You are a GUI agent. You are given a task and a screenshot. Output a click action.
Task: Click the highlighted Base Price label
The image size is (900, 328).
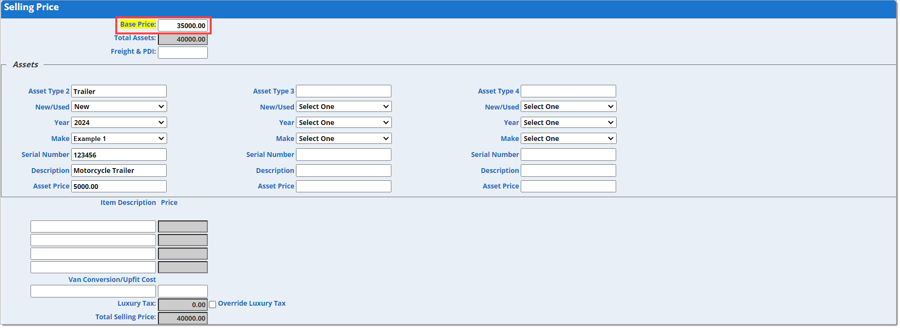pos(138,24)
